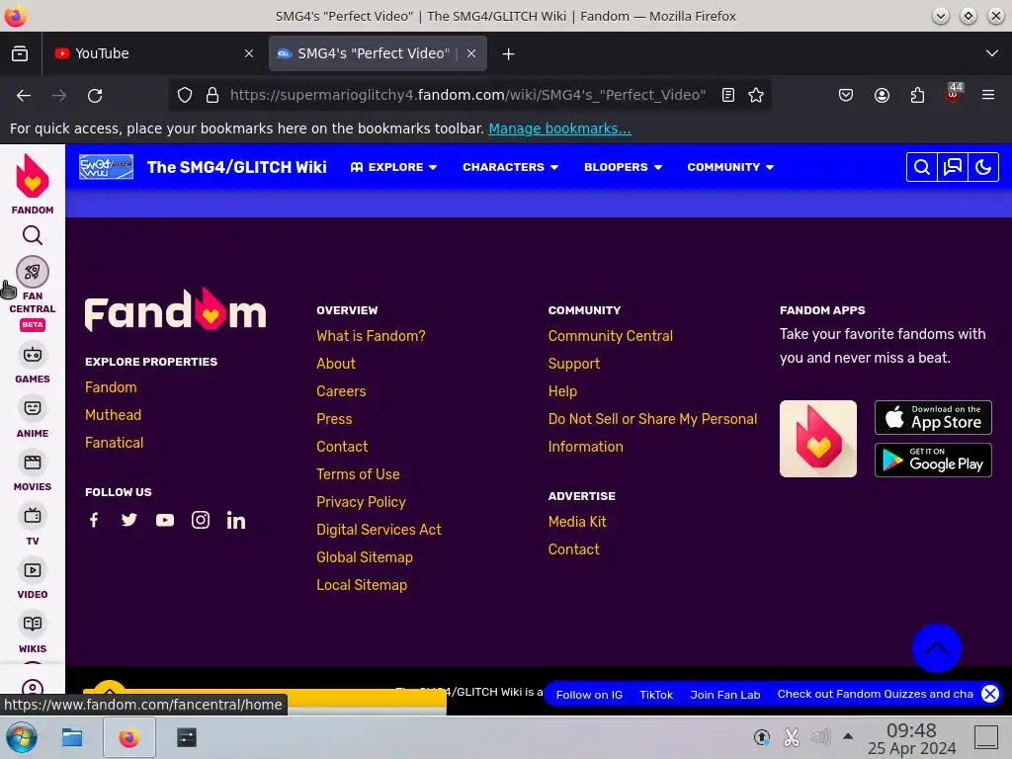Click the taskbar volume speaker icon
The width and height of the screenshot is (1012, 759).
(x=820, y=737)
